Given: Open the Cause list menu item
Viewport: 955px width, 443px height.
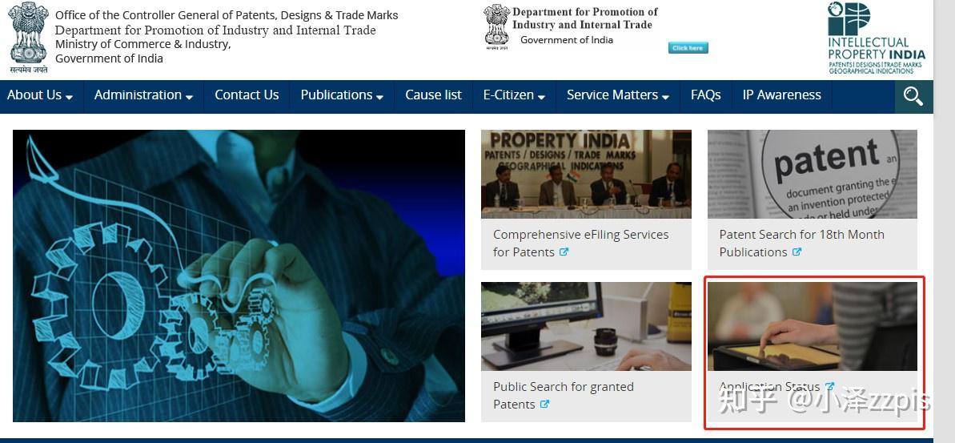Looking at the screenshot, I should coord(434,95).
